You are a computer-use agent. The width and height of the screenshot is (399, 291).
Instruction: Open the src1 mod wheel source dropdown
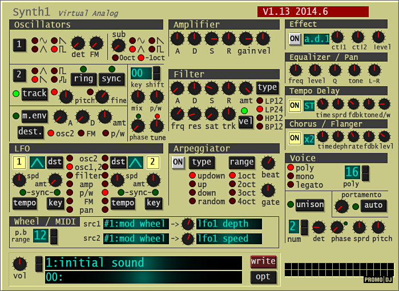(135, 224)
